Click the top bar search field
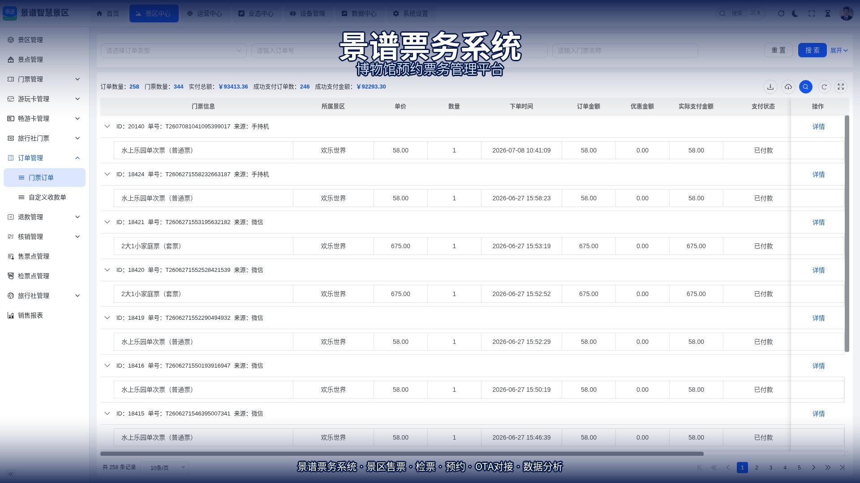860x483 pixels. 740,13
